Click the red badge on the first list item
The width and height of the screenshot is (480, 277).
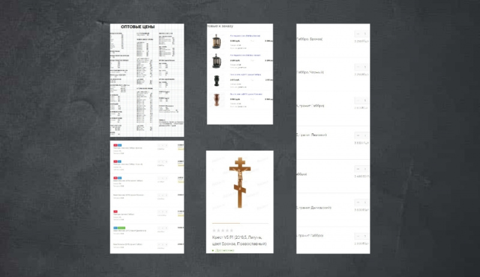pos(115,145)
